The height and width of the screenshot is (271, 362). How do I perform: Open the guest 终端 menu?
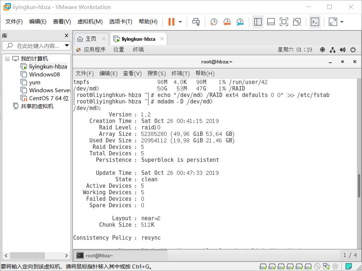tap(138, 50)
